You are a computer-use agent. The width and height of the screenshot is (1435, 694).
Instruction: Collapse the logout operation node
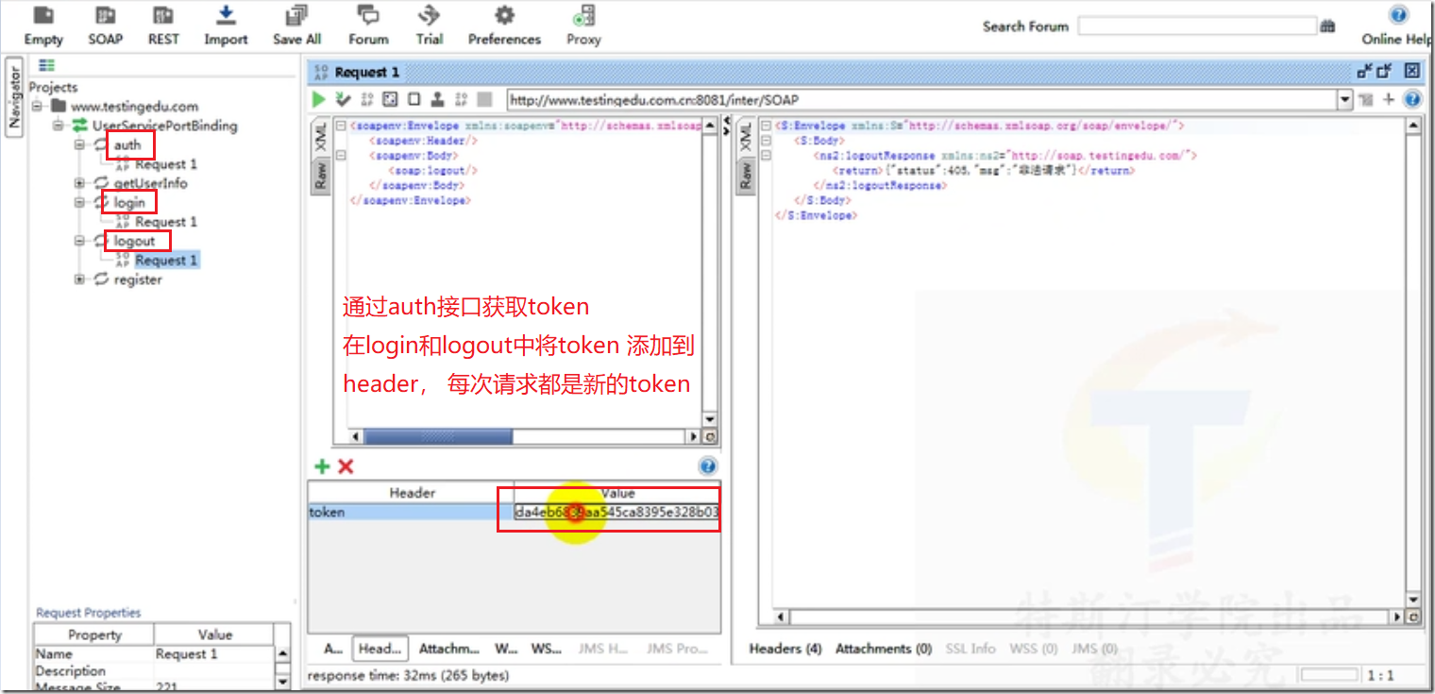(x=80, y=242)
